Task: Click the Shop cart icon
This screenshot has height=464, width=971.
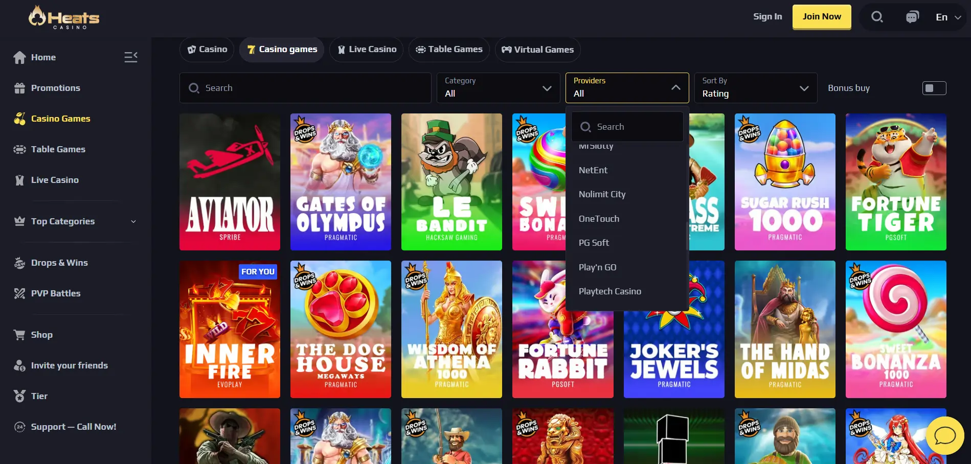Action: coord(19,335)
